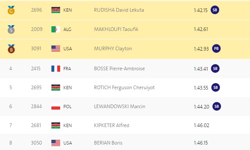Click the SB badge in Bosse's row
This screenshot has height=150, width=250.
(x=215, y=68)
